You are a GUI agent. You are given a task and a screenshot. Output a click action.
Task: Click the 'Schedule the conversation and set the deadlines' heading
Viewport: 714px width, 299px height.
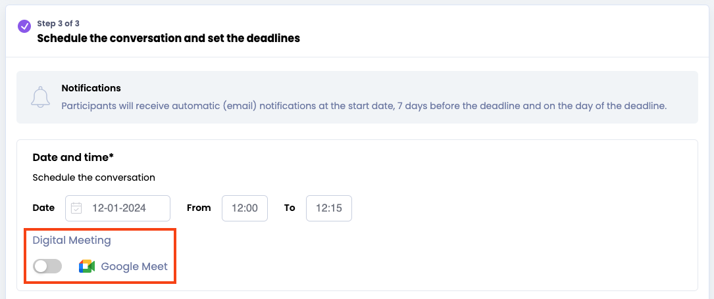coord(168,38)
